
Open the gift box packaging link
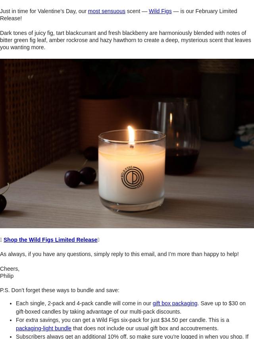click(x=175, y=303)
